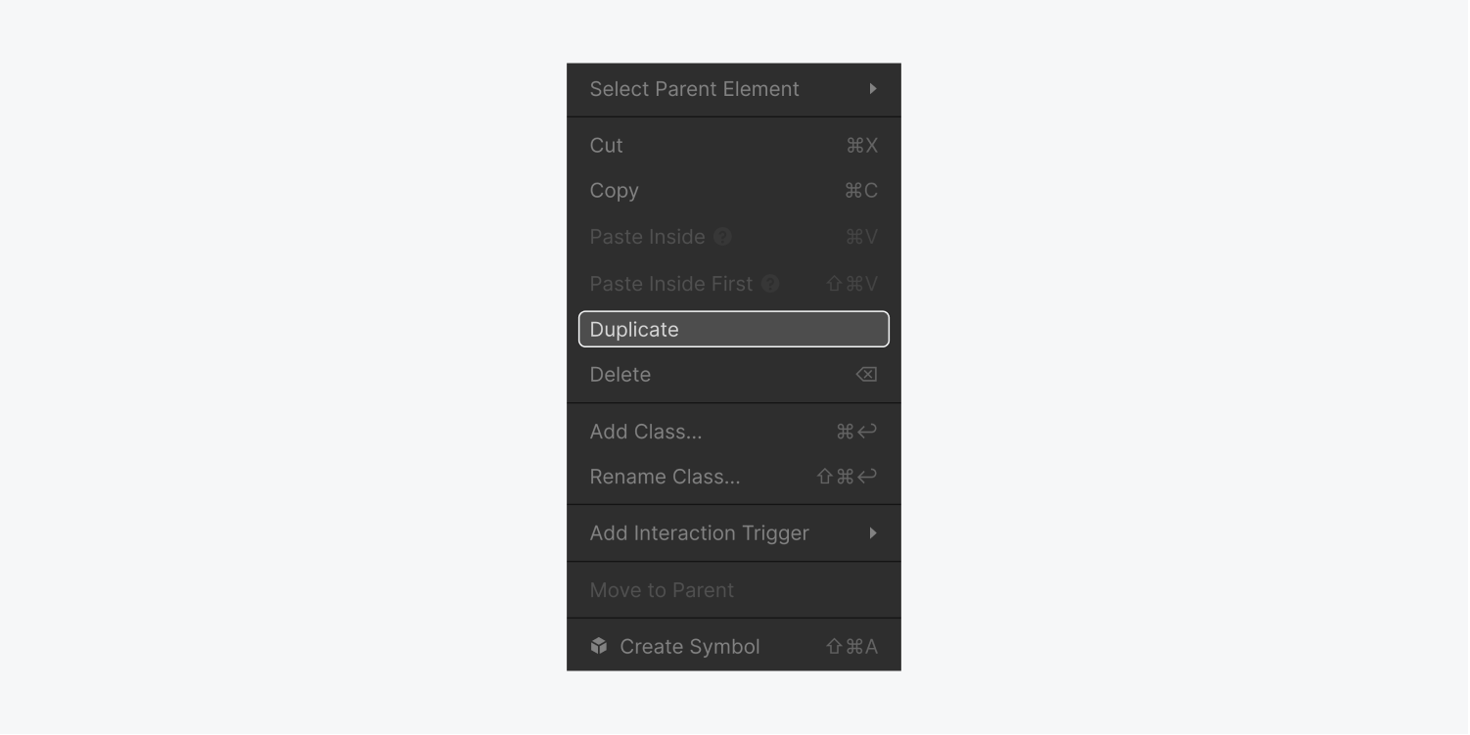Click the ⌘X shortcut label next to Cut

point(860,145)
